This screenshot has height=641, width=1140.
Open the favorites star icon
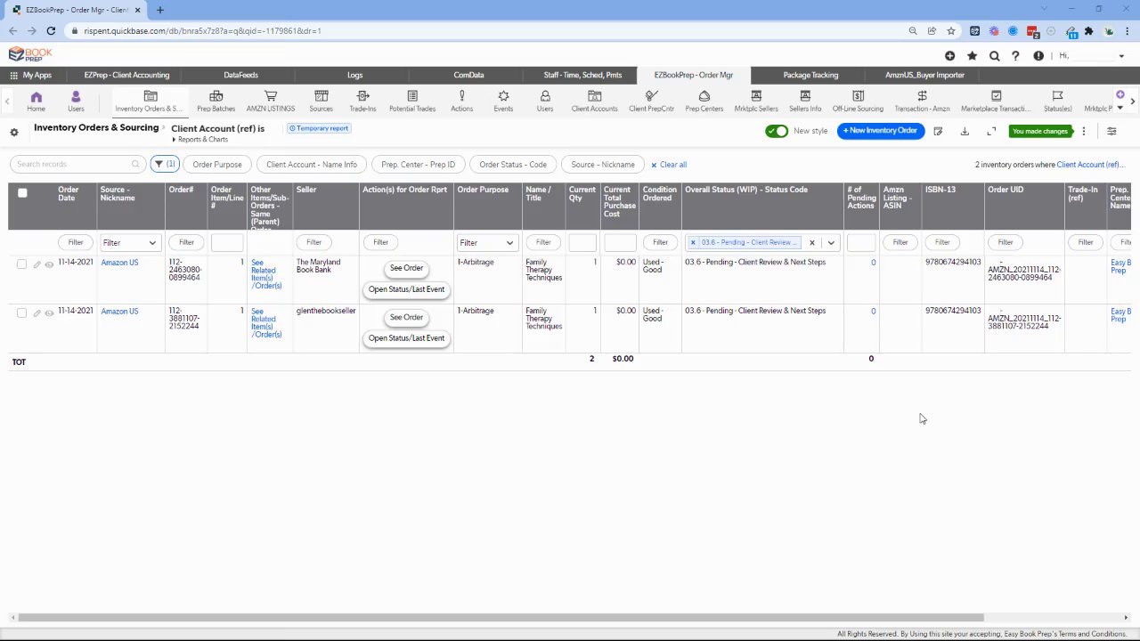(x=972, y=56)
